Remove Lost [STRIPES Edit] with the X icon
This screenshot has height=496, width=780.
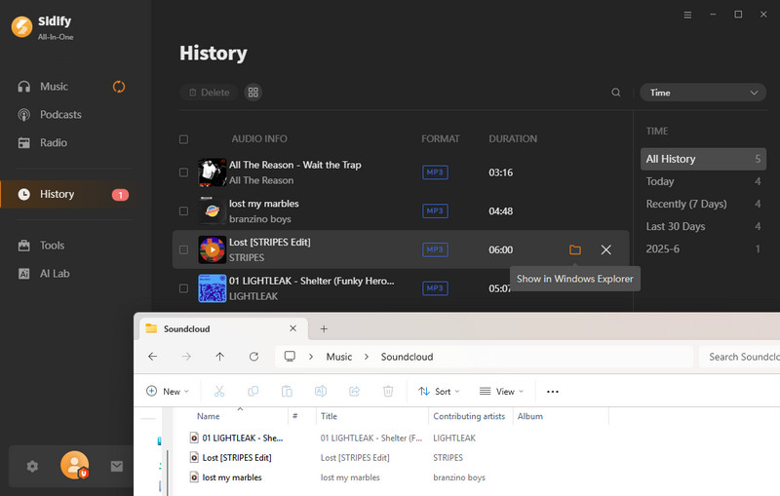tap(606, 250)
